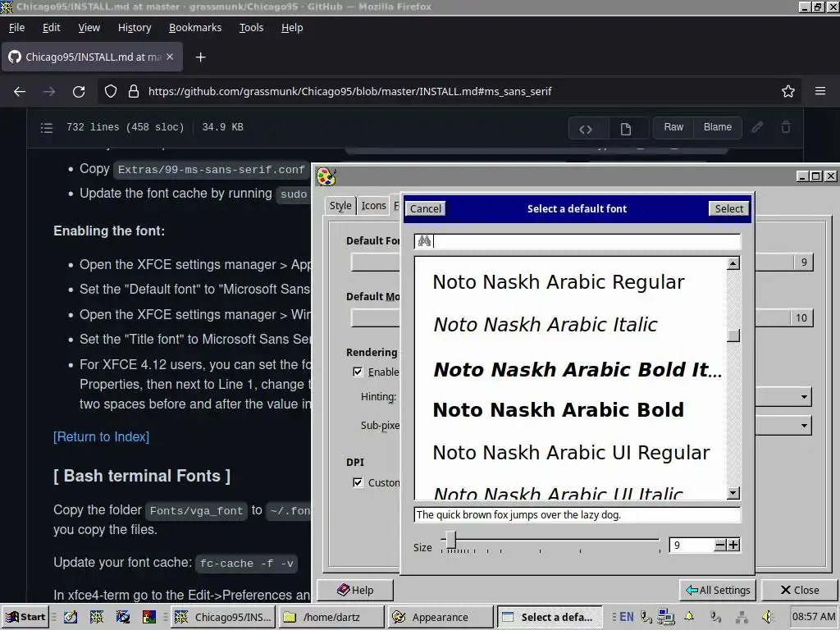This screenshot has height=630, width=840.
Task: Follow the Return to Index link
Action: 101,436
